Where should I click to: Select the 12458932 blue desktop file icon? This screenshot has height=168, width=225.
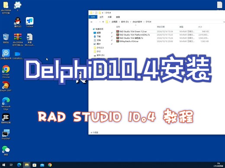(x=18, y=55)
